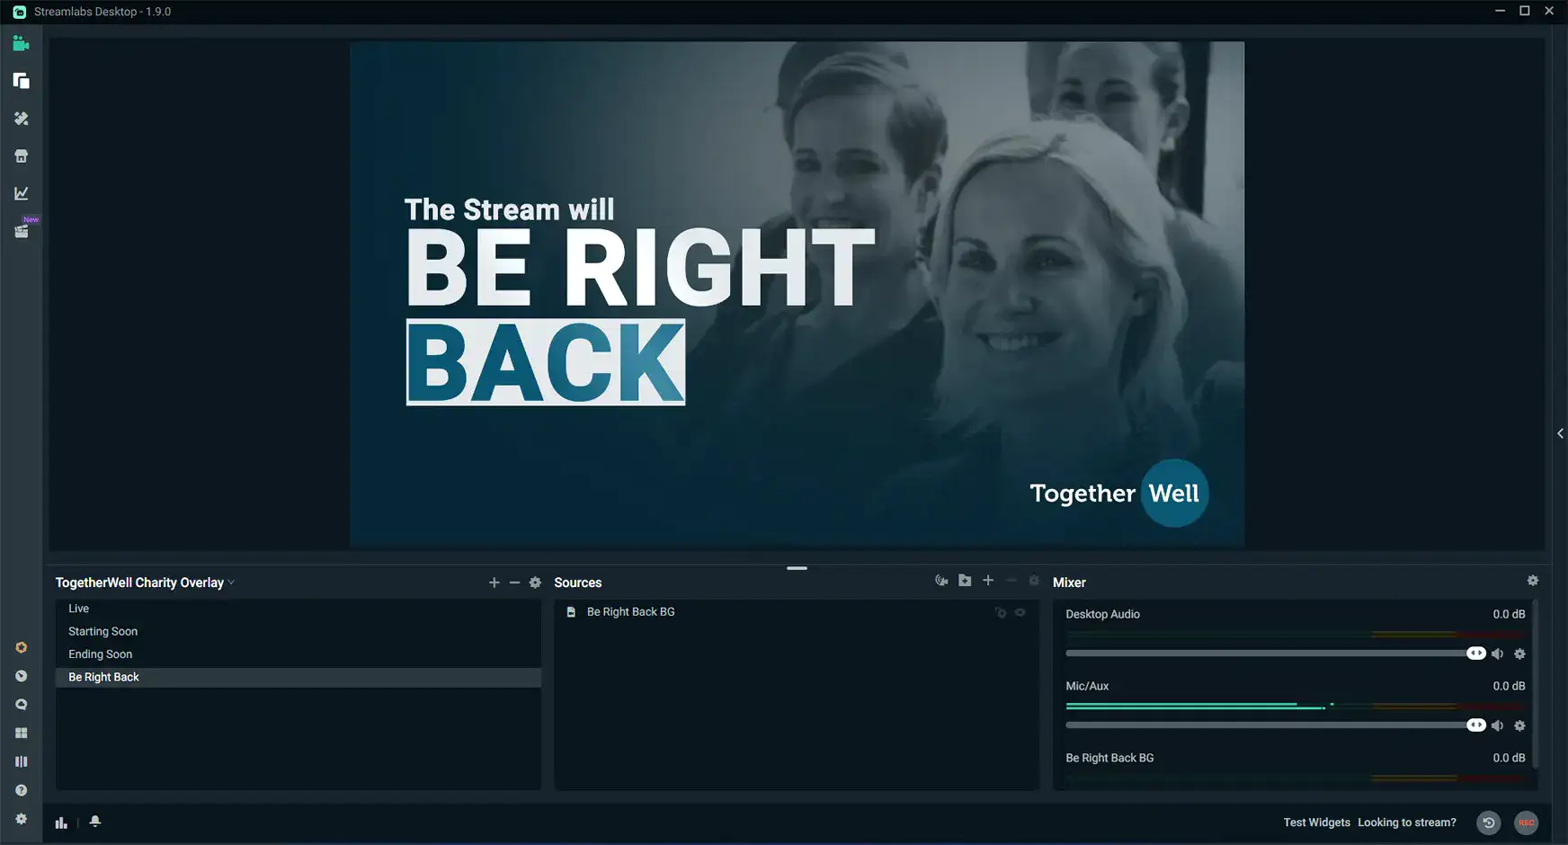This screenshot has width=1568, height=845.
Task: Hide the Be Right Back BG source
Action: [1020, 612]
